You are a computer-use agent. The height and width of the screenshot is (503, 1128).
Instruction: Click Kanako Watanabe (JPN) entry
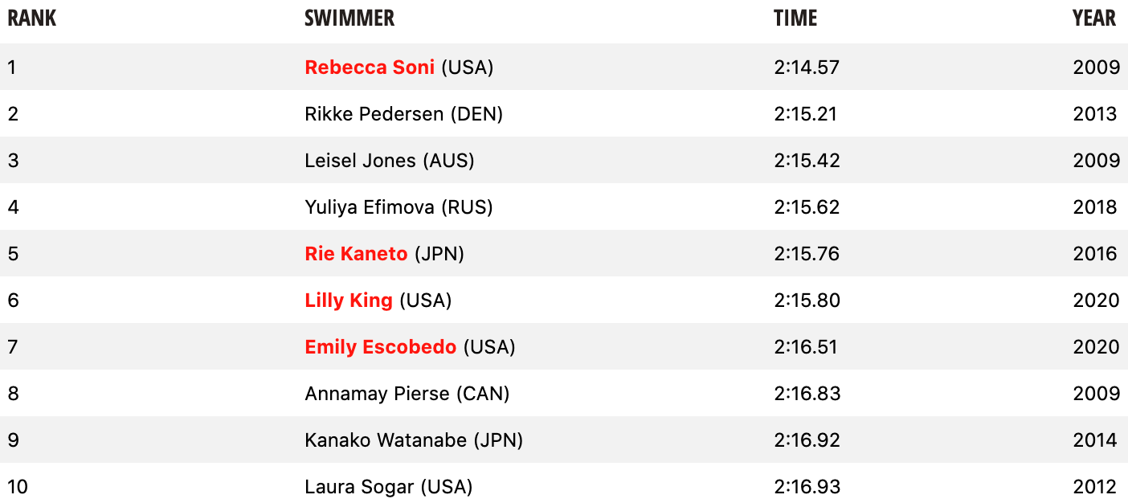[414, 440]
